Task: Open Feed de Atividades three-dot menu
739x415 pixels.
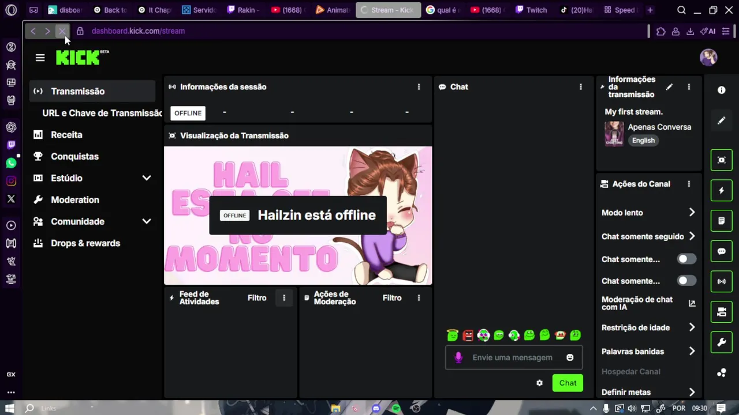Action: coord(283,298)
